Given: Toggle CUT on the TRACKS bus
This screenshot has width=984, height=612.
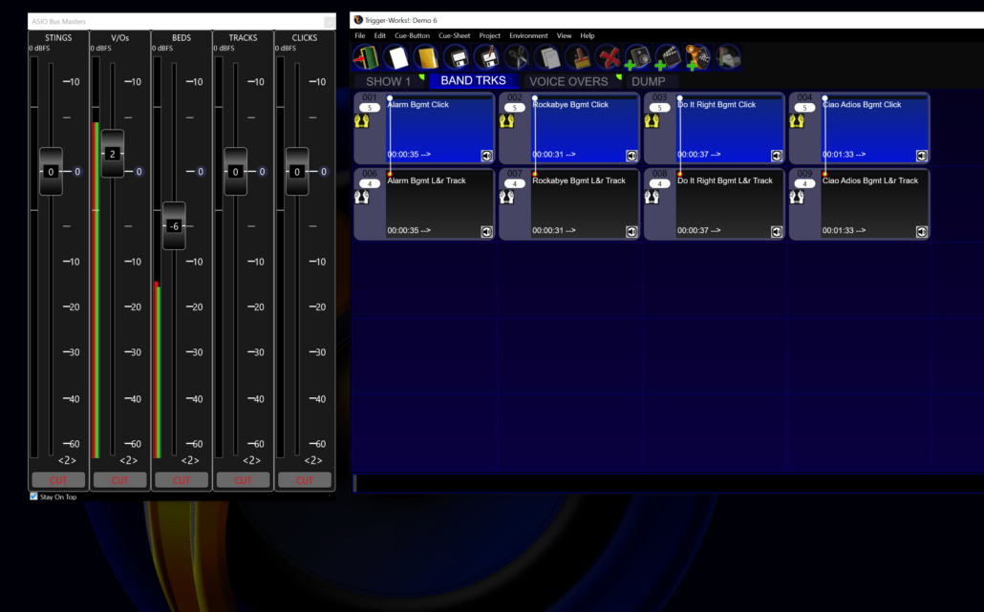Looking at the screenshot, I should point(243,479).
